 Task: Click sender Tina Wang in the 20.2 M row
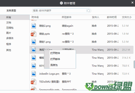[x=98, y=50]
